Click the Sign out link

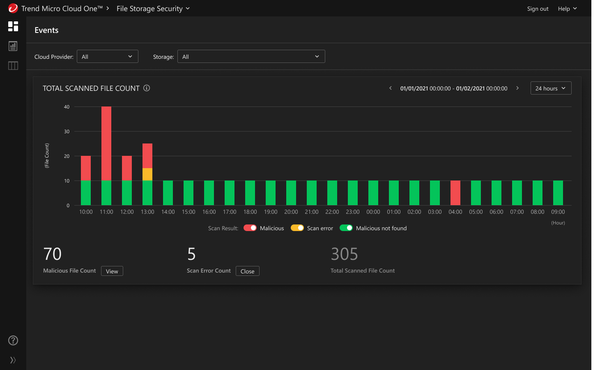tap(538, 9)
